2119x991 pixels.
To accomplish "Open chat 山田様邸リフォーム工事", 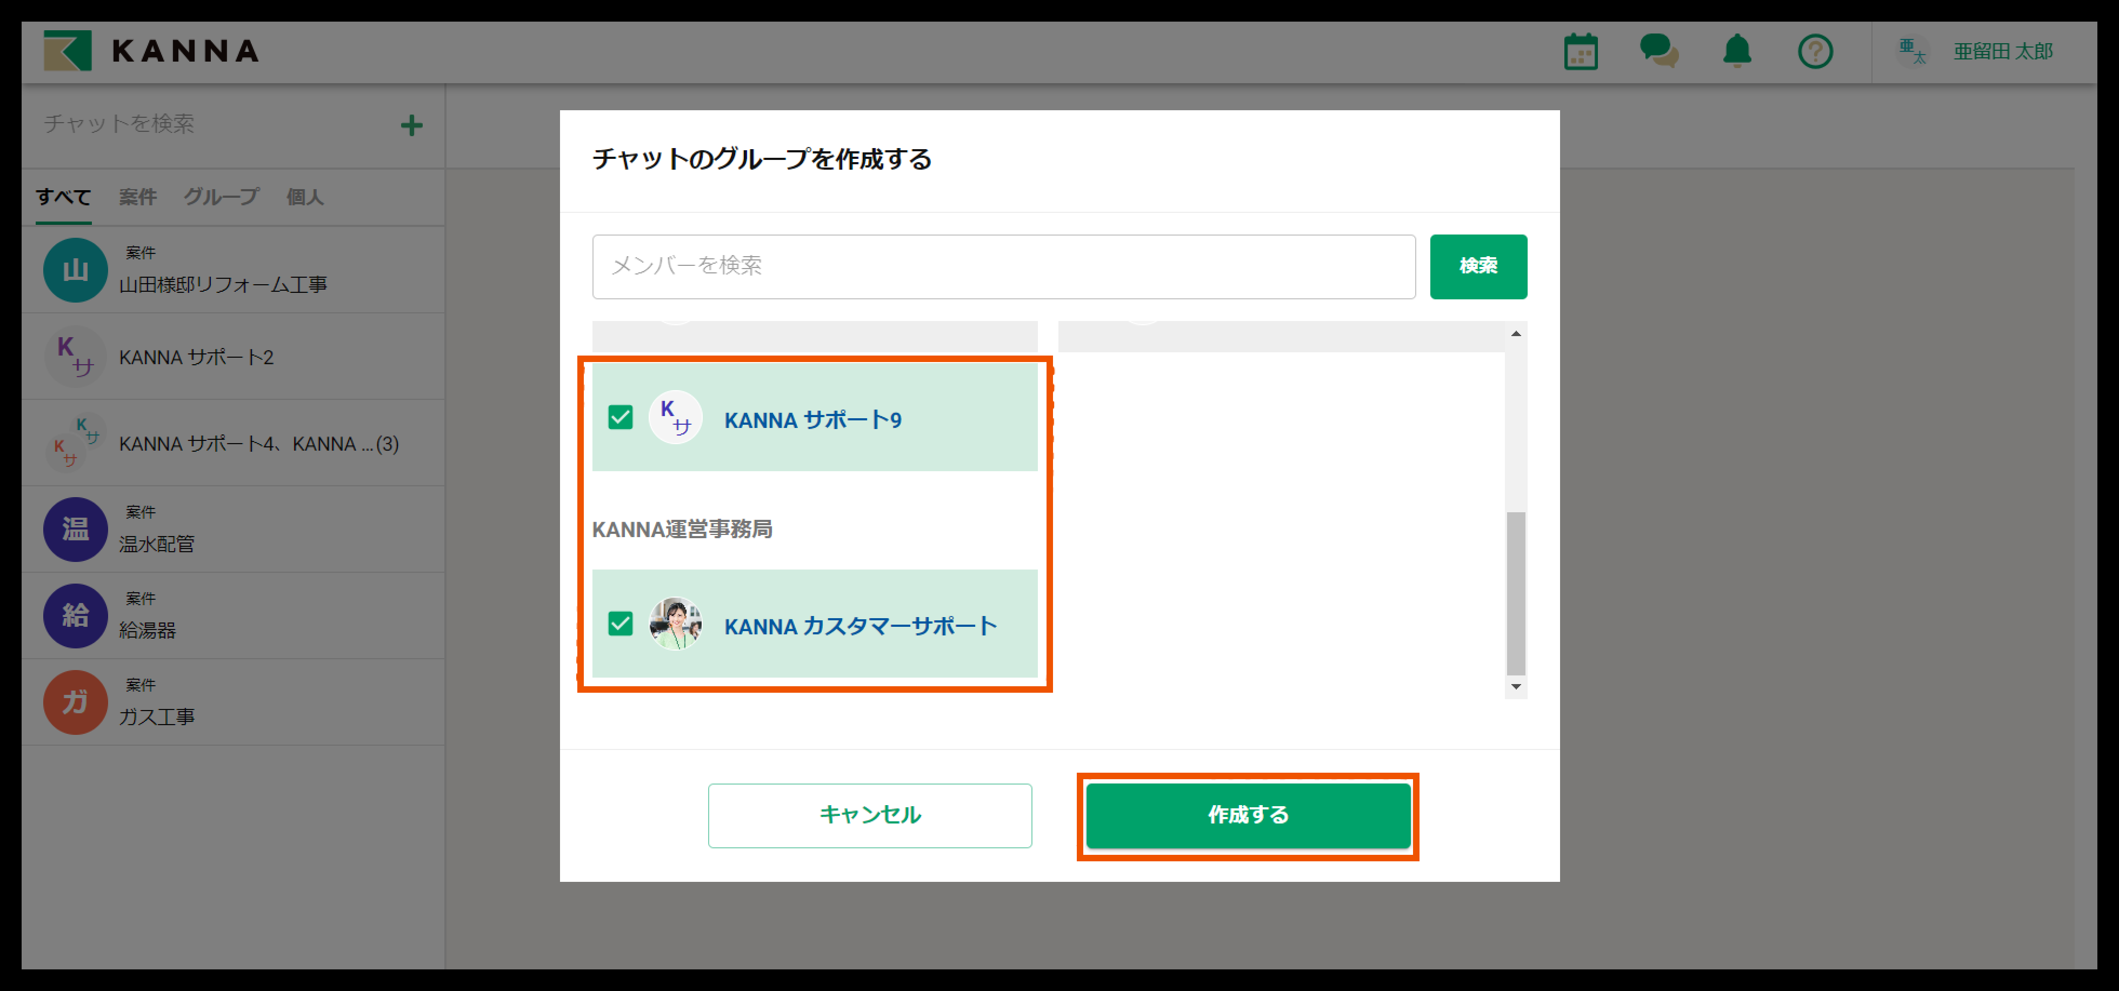I will [x=233, y=270].
